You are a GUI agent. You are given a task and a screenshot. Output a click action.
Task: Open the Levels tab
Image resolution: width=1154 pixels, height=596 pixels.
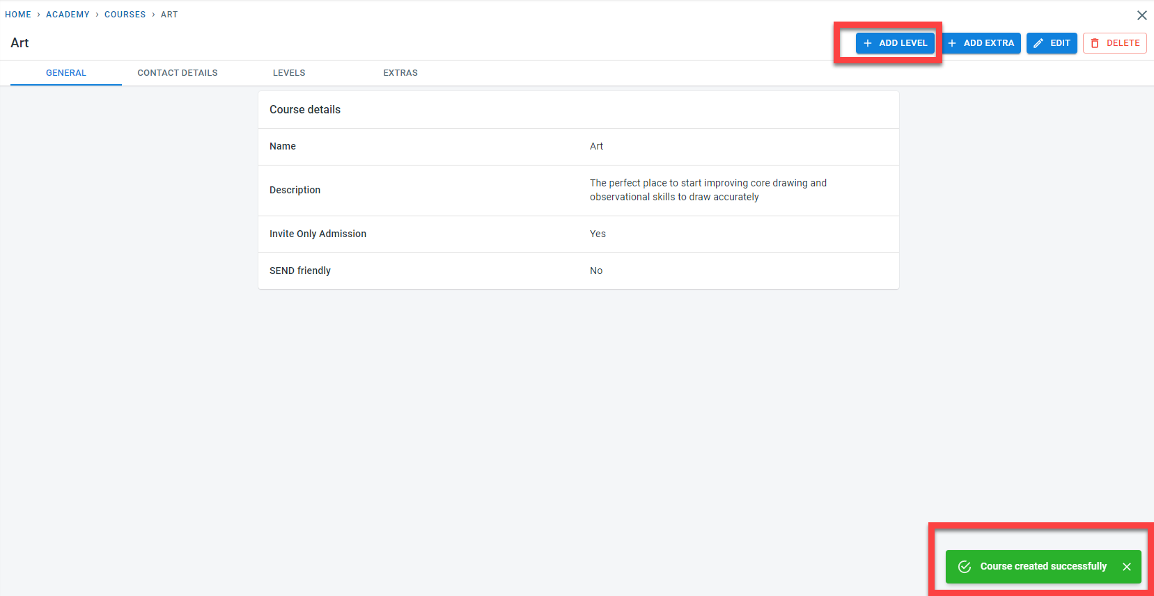289,73
